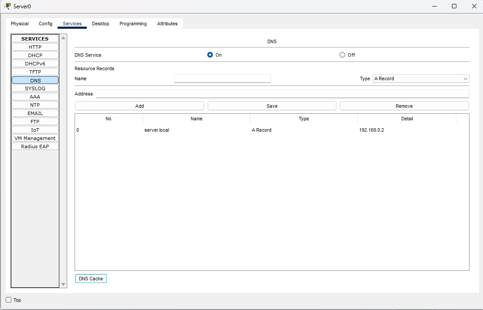
Task: Open the HTTP service settings
Action: (x=35, y=47)
